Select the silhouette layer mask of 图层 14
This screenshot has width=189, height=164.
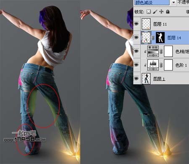tap(160, 38)
